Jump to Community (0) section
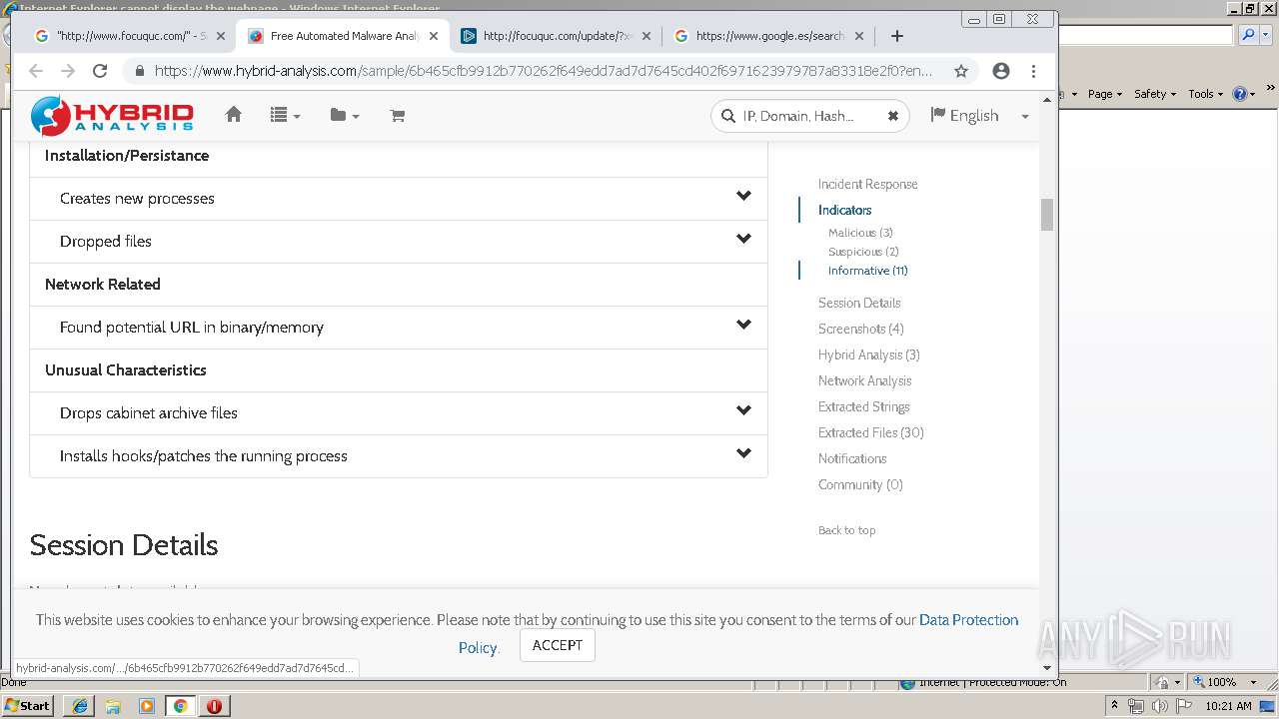 (860, 484)
